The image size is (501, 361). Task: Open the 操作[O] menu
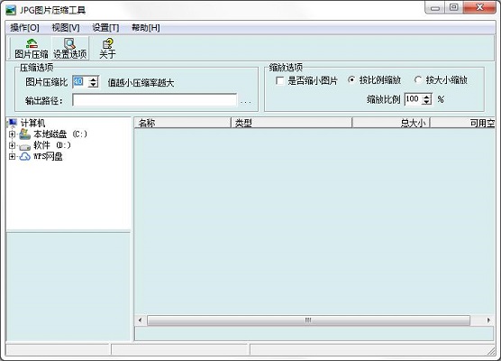click(x=24, y=28)
